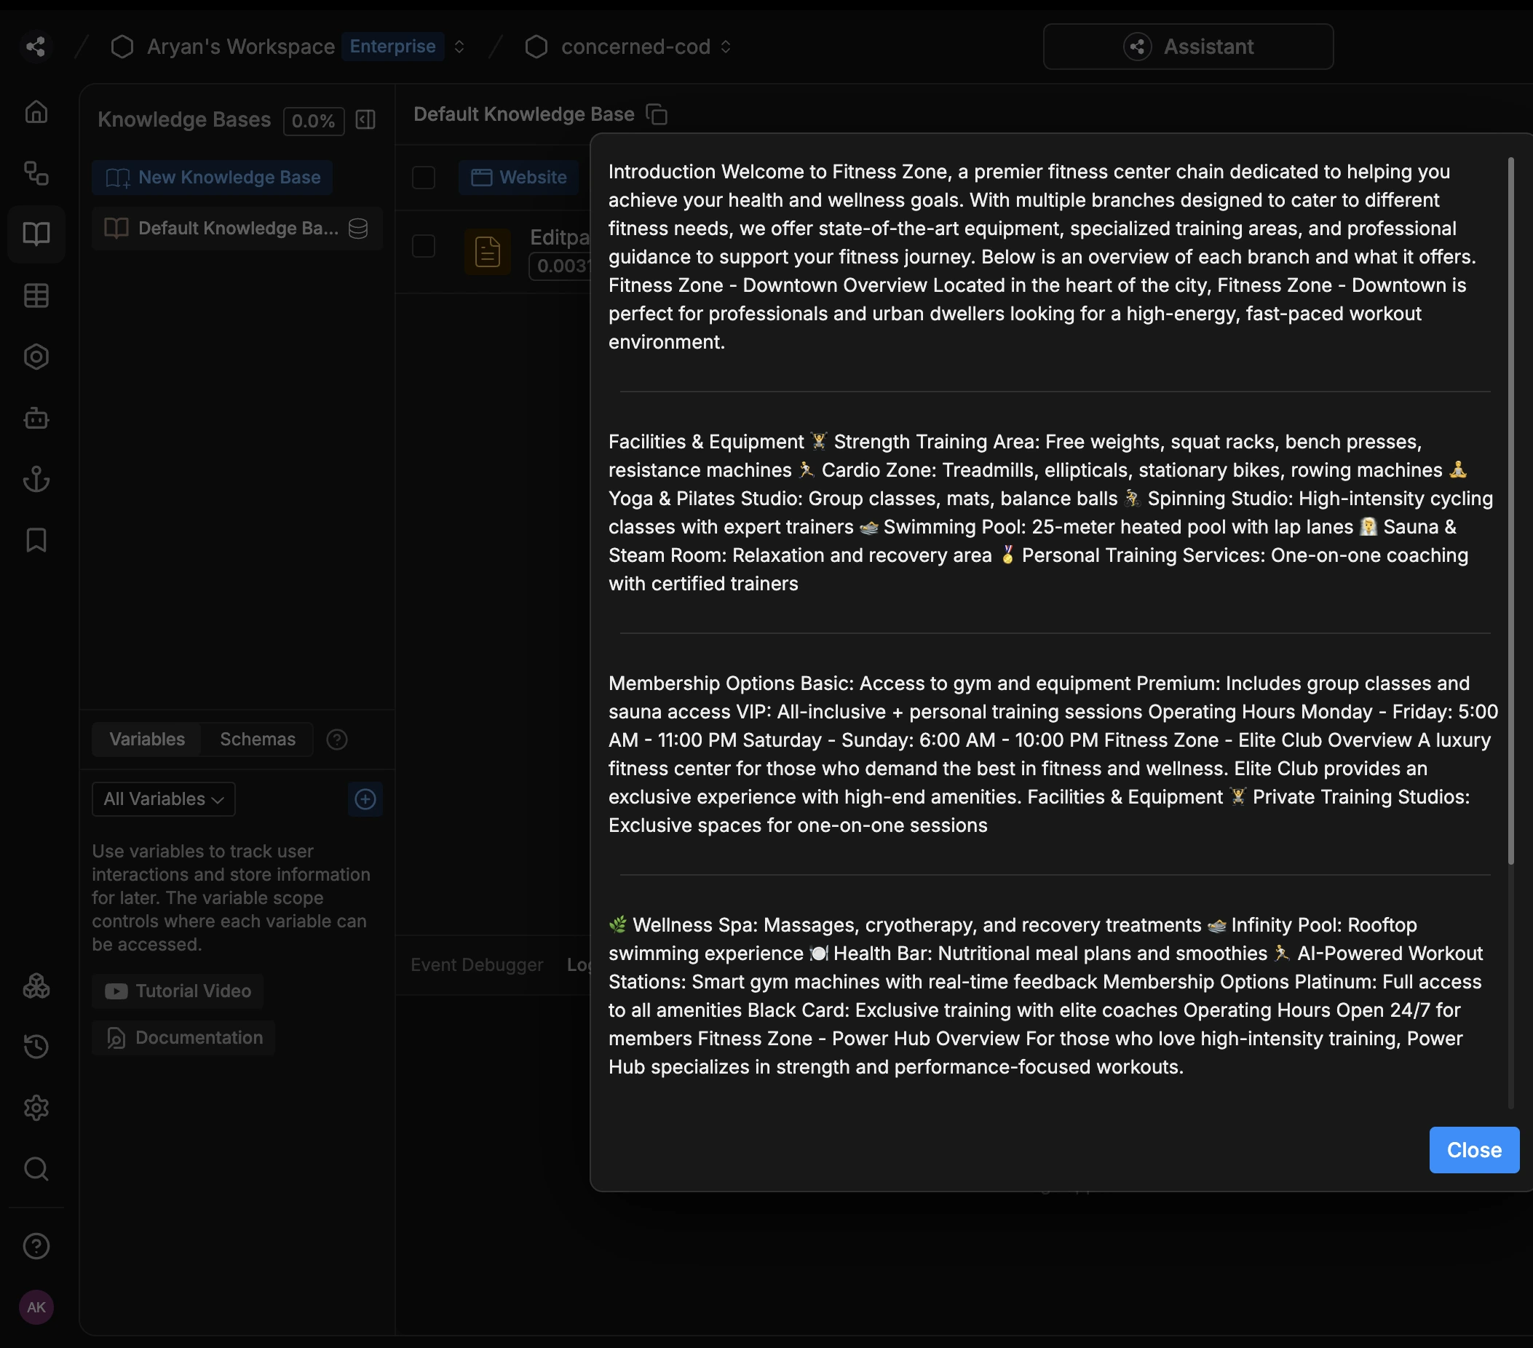This screenshot has height=1348, width=1533.
Task: Open the Home icon in sidebar
Action: 36,112
